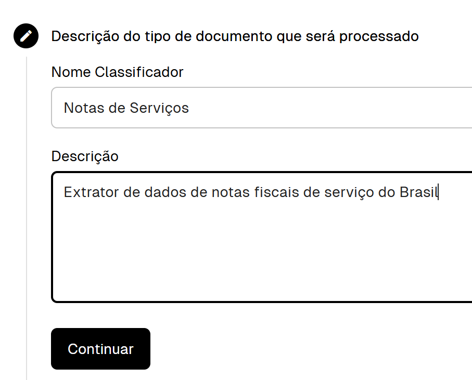This screenshot has height=380, width=472.
Task: Place cursor on 'Serviços' in the name field
Action: click(159, 108)
